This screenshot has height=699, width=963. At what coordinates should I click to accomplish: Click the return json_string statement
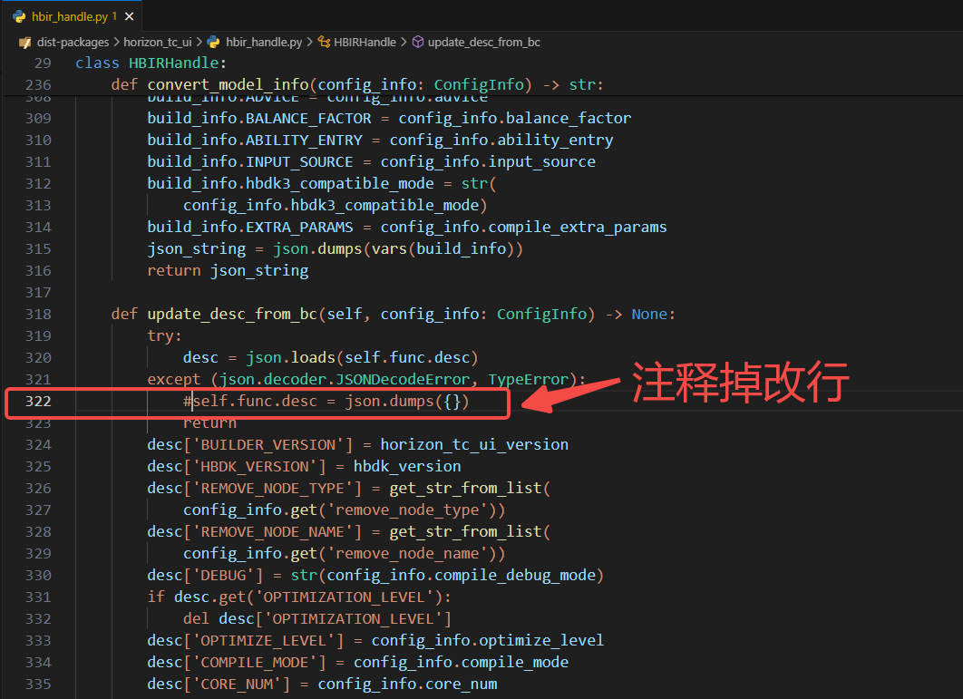coord(228,270)
